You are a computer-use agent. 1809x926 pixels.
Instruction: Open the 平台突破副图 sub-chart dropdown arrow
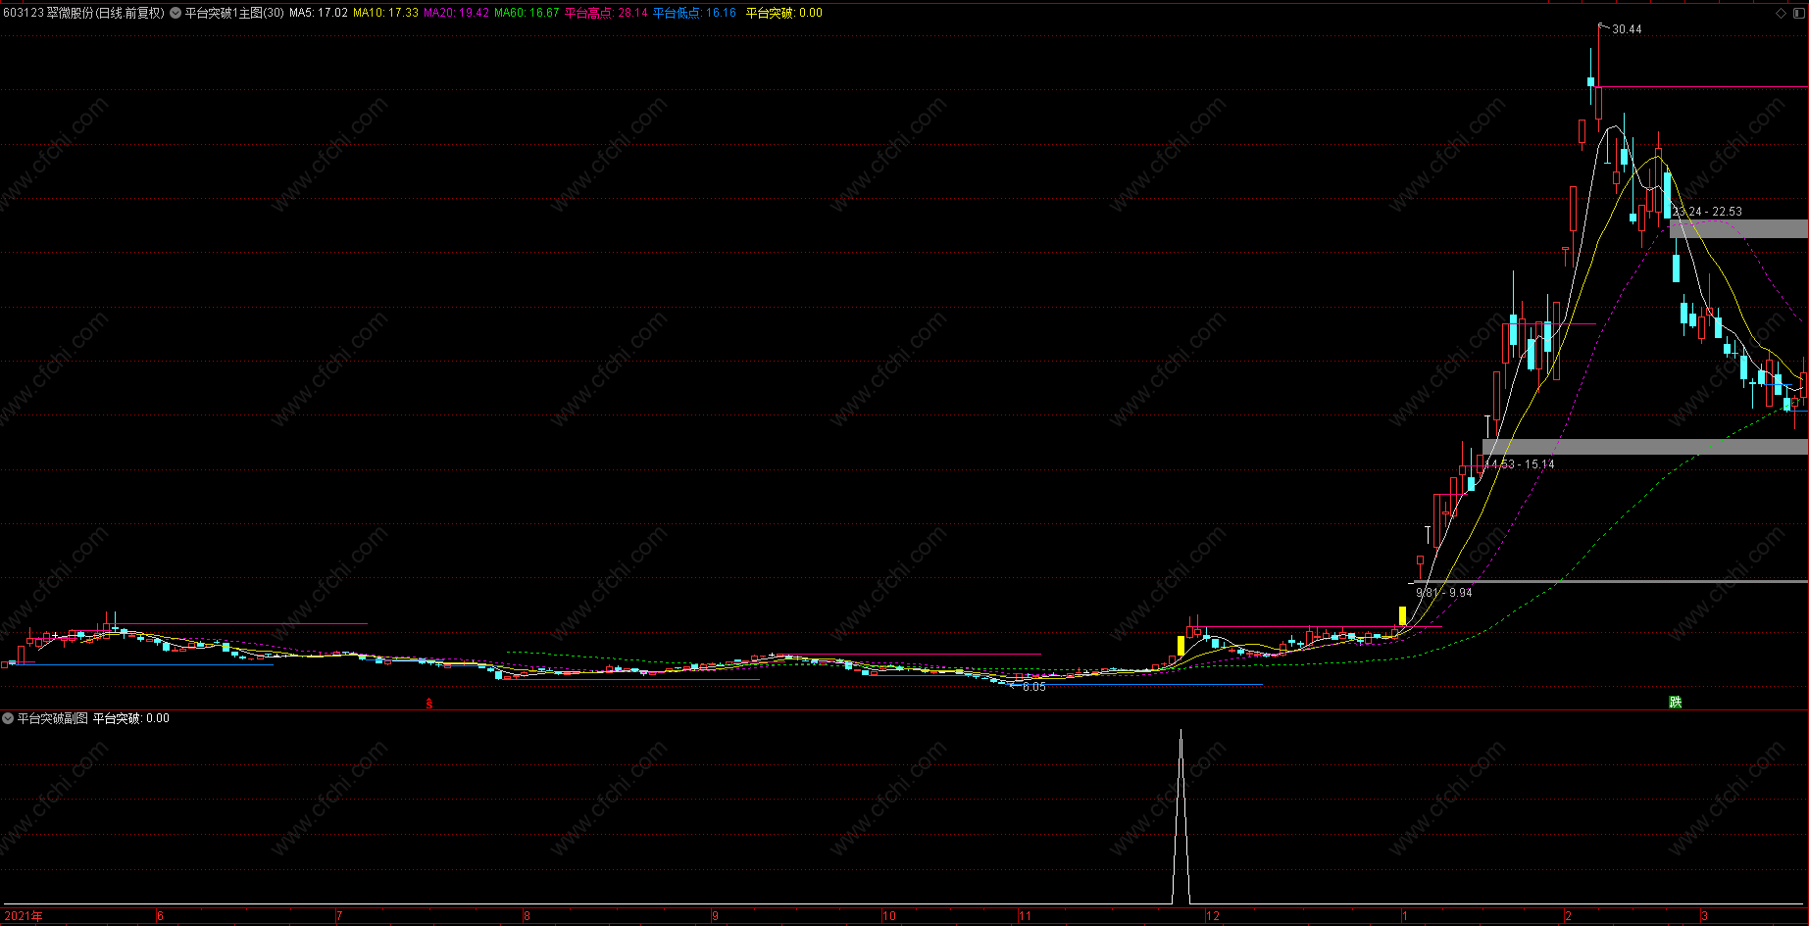pyautogui.click(x=8, y=718)
